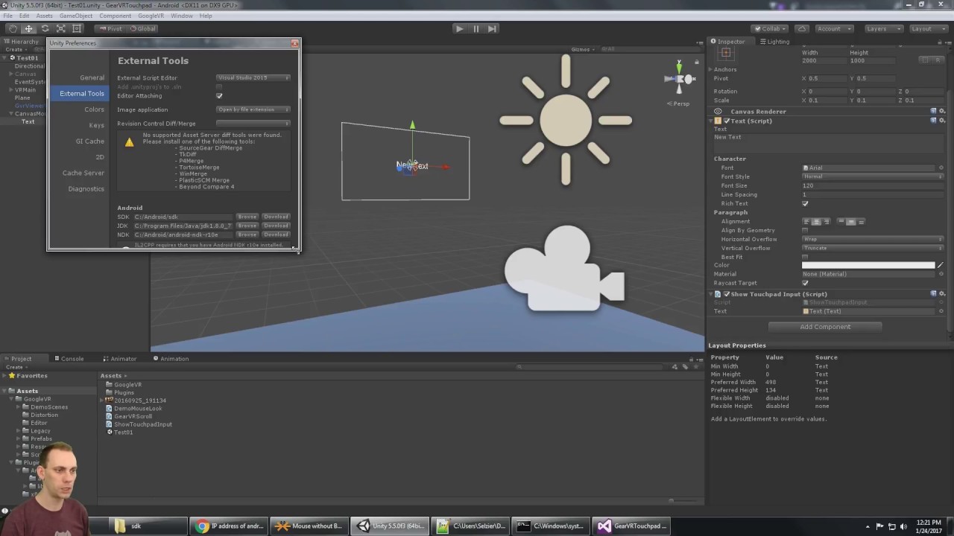954x536 pixels.
Task: Select the Hand tool in toolbar
Action: pos(13,28)
